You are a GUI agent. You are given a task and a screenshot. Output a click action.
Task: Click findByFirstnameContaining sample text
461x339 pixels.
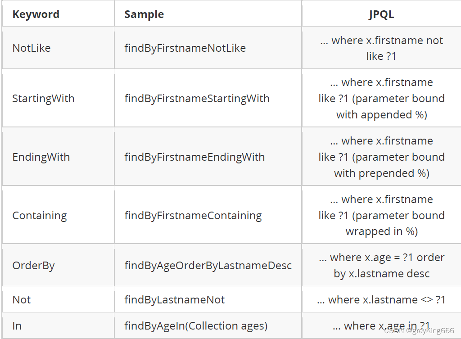[193, 216]
